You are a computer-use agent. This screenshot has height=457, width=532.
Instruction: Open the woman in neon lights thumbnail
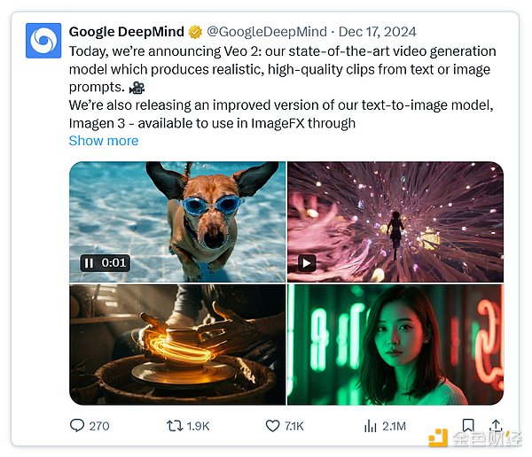pyautogui.click(x=395, y=344)
